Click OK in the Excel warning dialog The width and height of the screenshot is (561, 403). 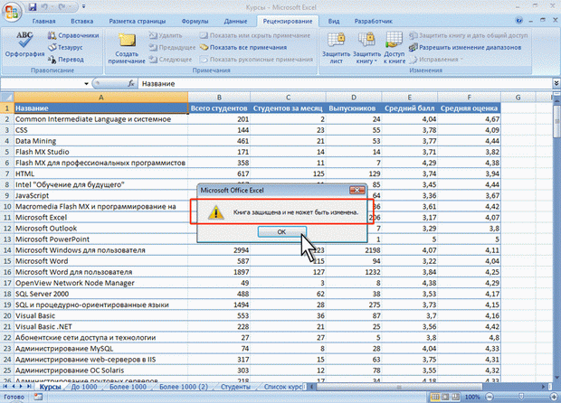point(281,232)
